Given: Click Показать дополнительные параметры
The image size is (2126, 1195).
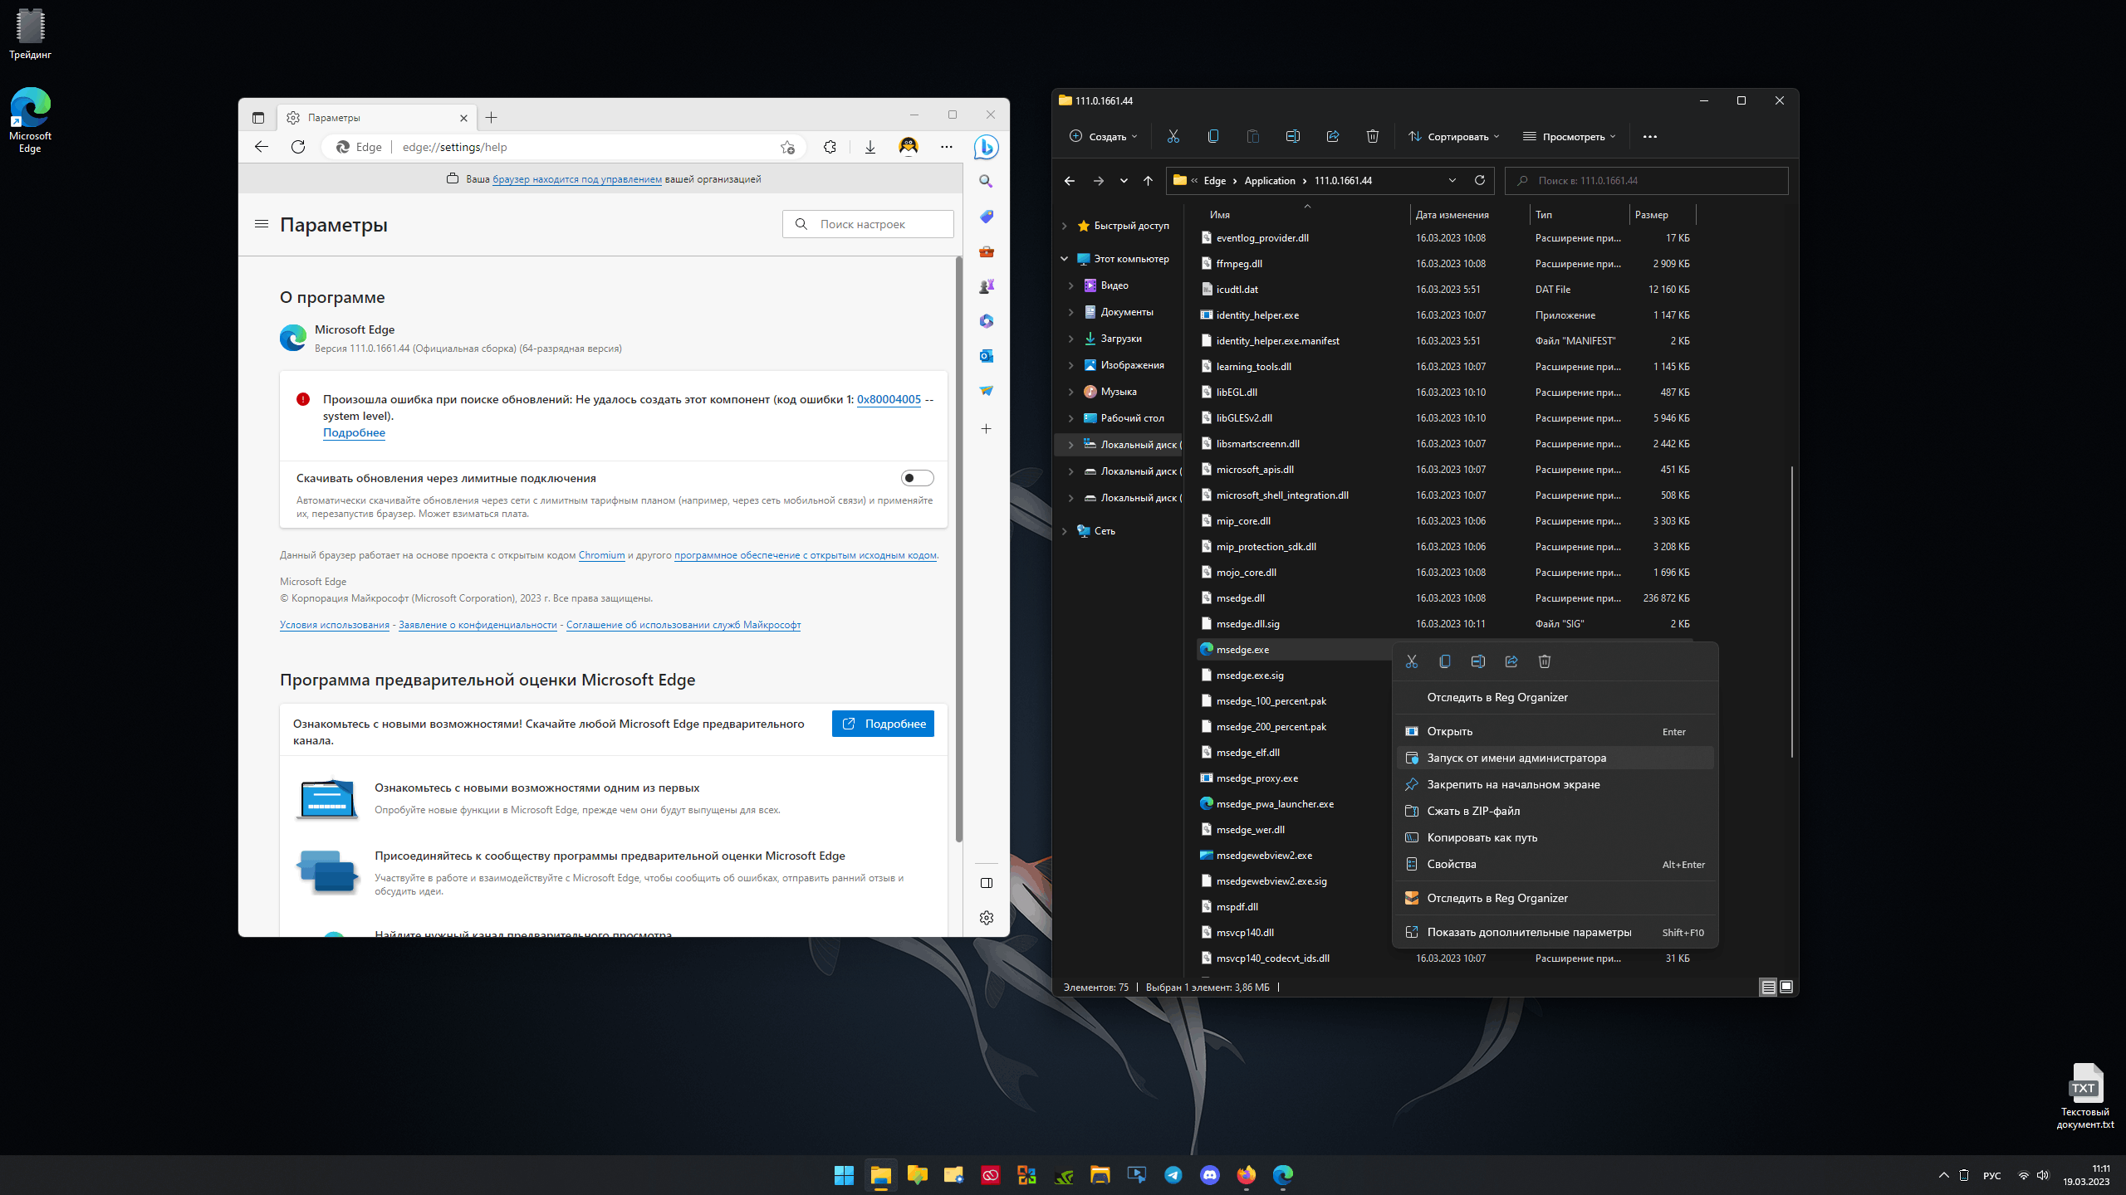Looking at the screenshot, I should point(1555,932).
